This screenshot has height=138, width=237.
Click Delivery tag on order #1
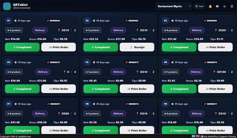pos(40,30)
